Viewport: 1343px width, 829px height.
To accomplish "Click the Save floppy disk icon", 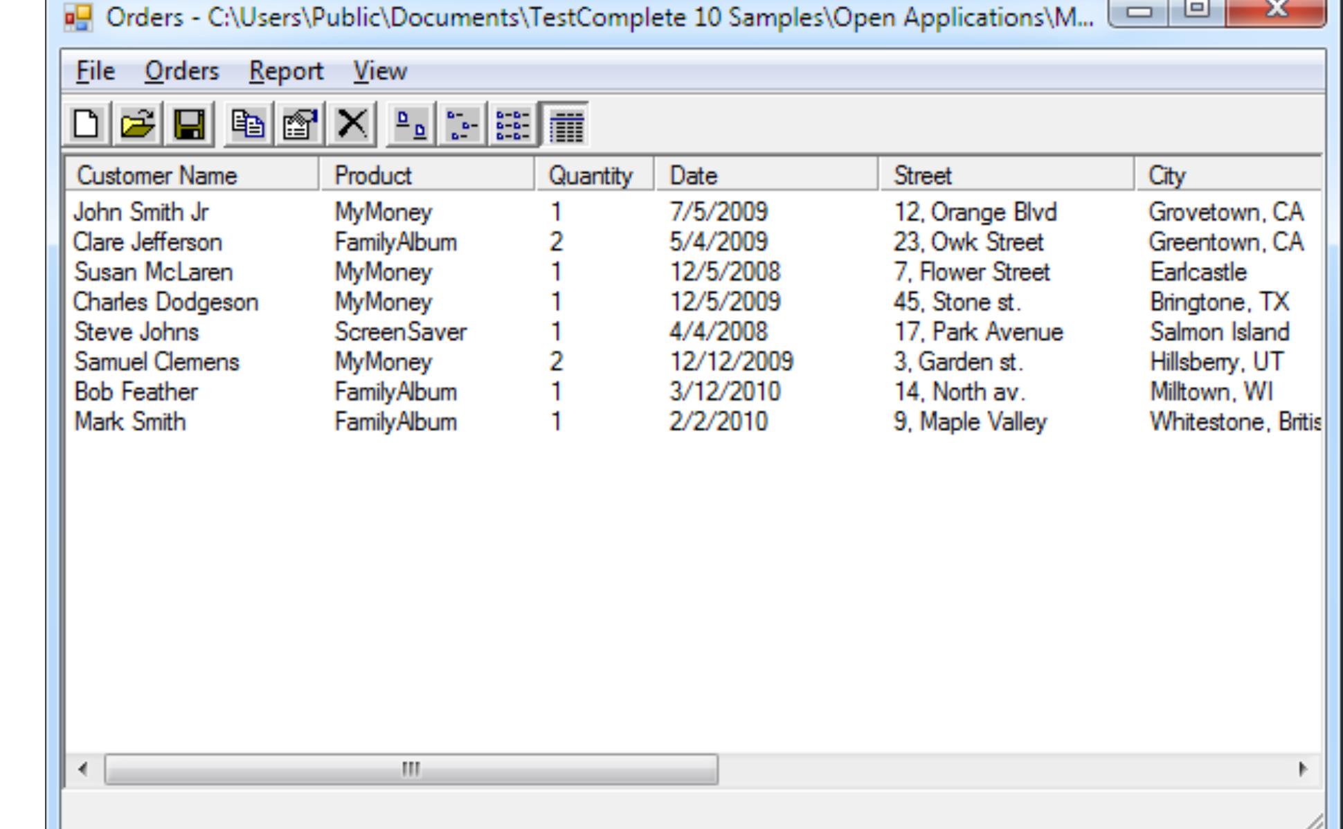I will pos(189,125).
